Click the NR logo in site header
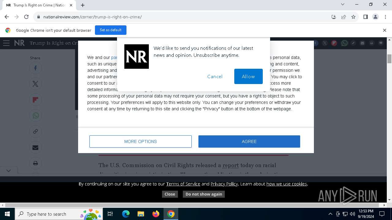The width and height of the screenshot is (392, 220). 19,43
